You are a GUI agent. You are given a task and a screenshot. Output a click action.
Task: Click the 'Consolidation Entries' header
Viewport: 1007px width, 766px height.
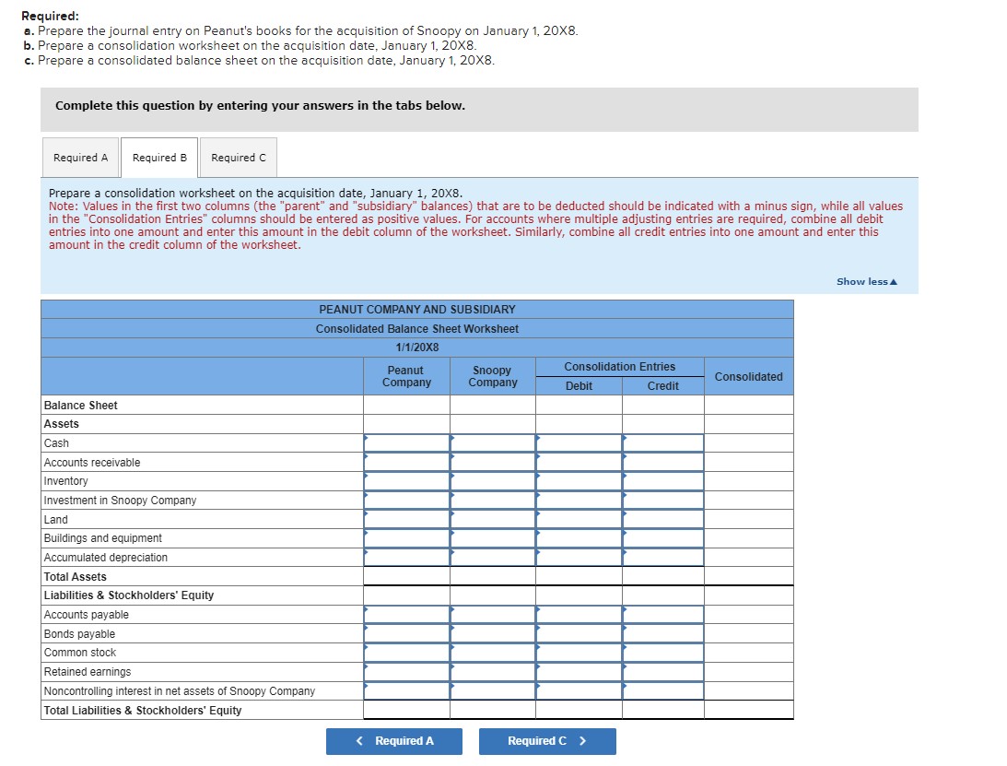620,366
